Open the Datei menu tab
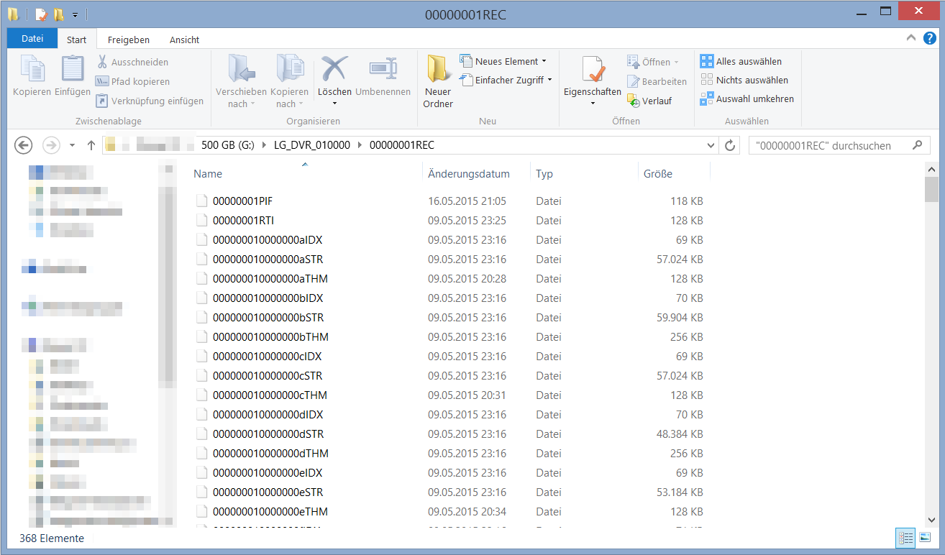The height and width of the screenshot is (555, 945). [32, 40]
